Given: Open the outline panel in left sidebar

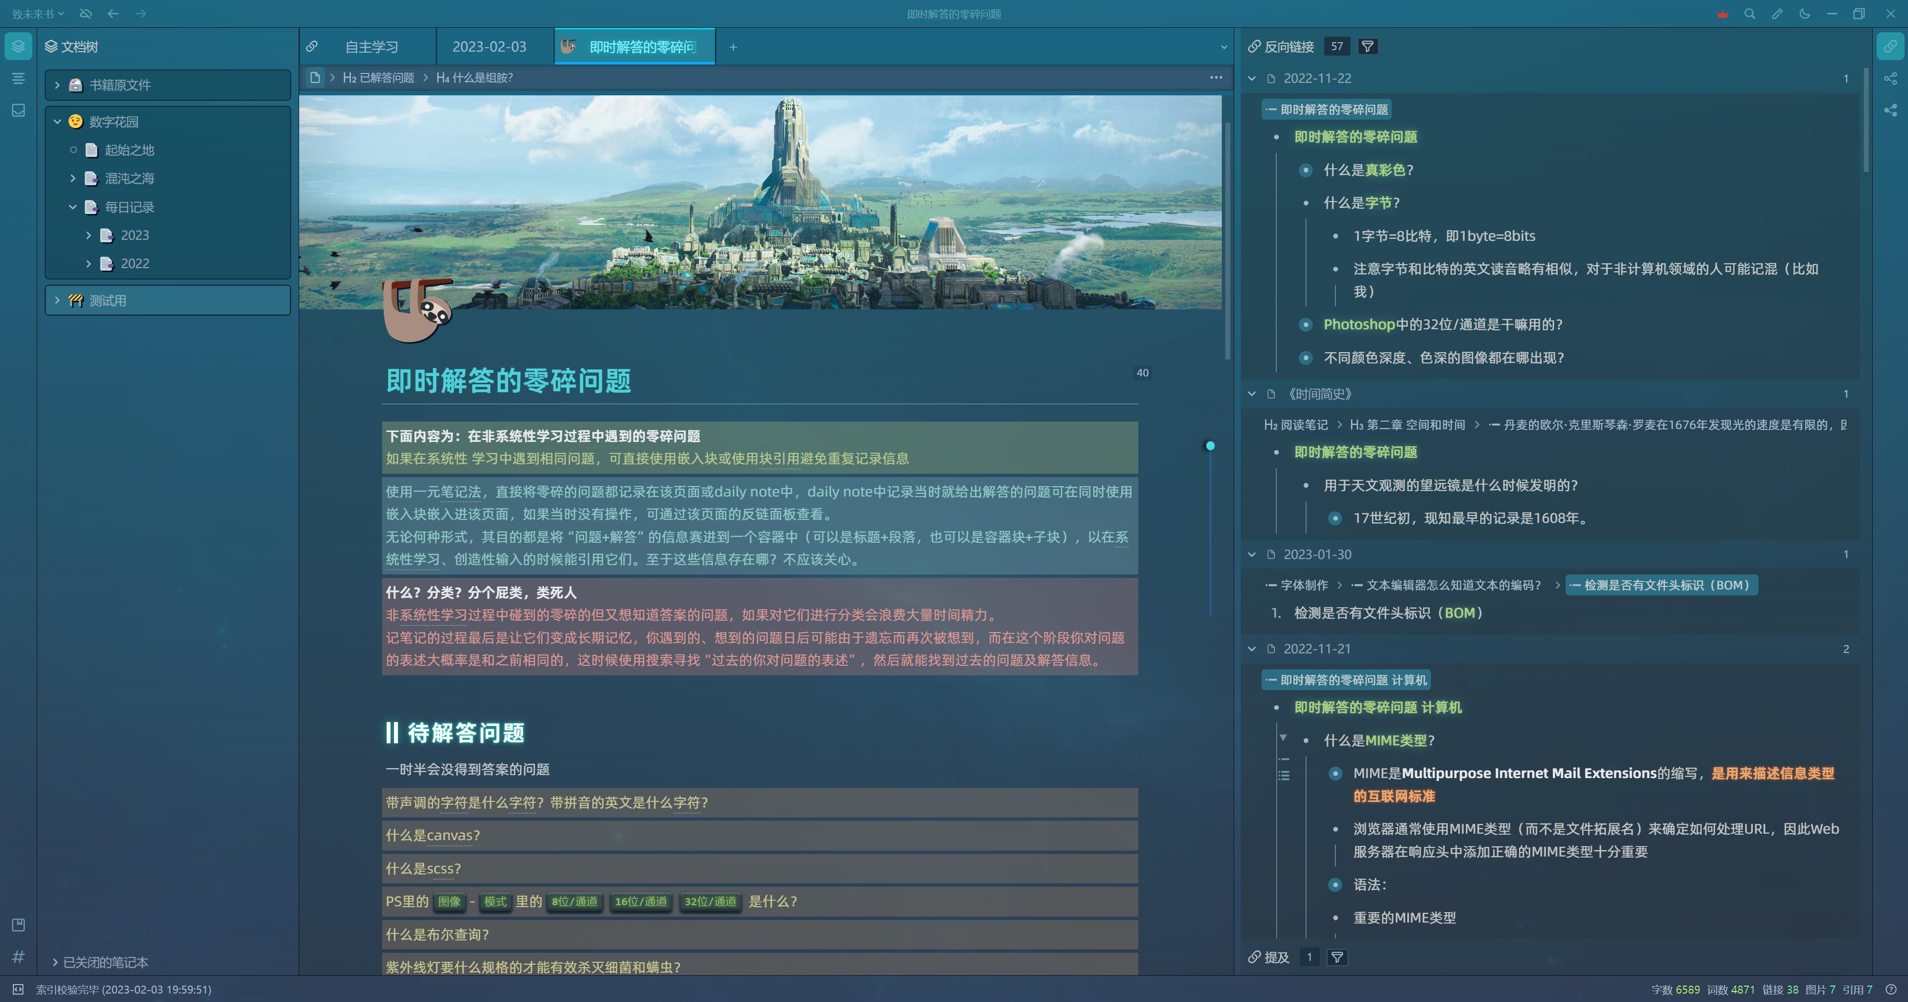Looking at the screenshot, I should pyautogui.click(x=18, y=77).
